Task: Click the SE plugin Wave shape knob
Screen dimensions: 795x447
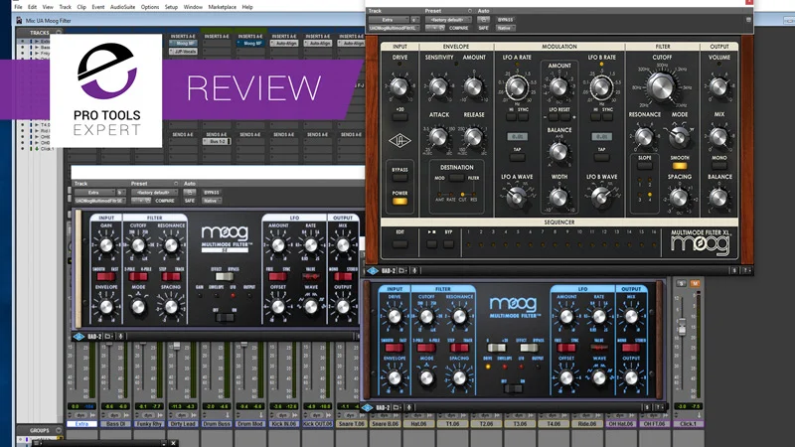Action: [x=310, y=307]
